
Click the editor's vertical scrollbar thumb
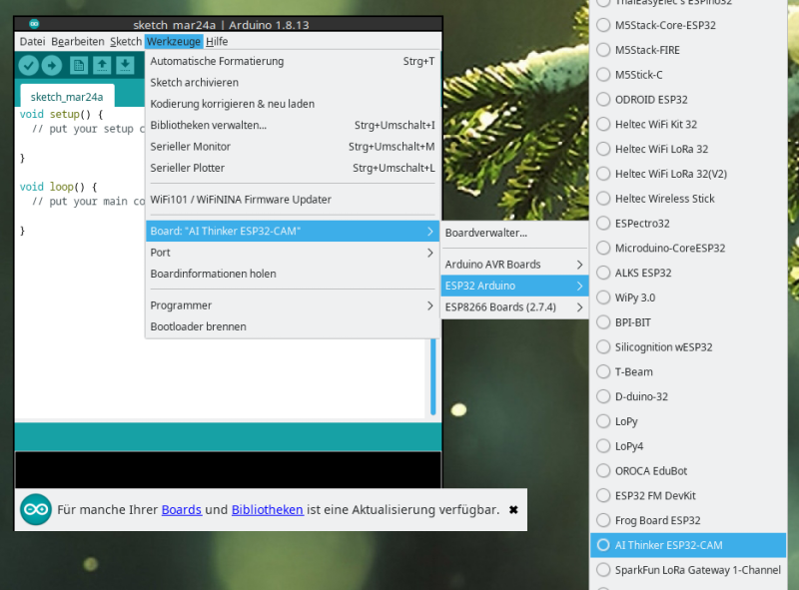pyautogui.click(x=433, y=376)
